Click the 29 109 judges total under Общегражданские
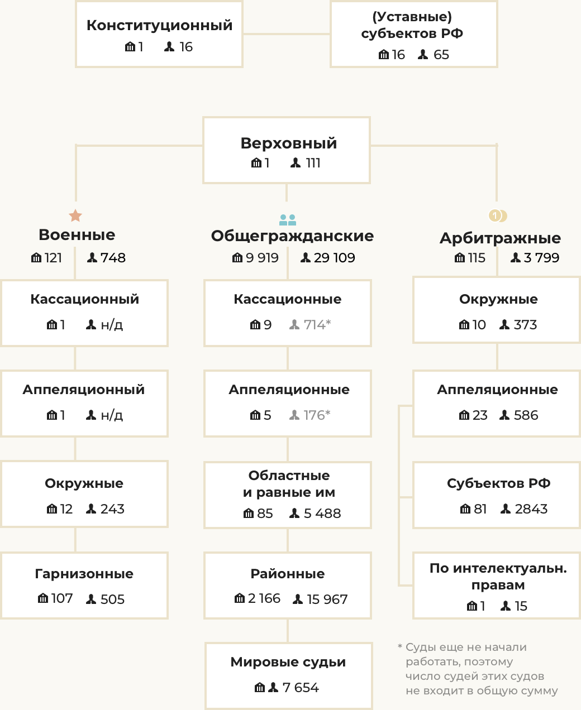The image size is (581, 710). pos(334,258)
